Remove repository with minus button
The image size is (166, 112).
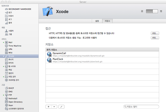point(54,107)
